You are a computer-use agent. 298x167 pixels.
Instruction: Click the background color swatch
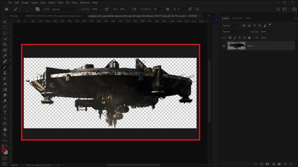tap(6, 153)
